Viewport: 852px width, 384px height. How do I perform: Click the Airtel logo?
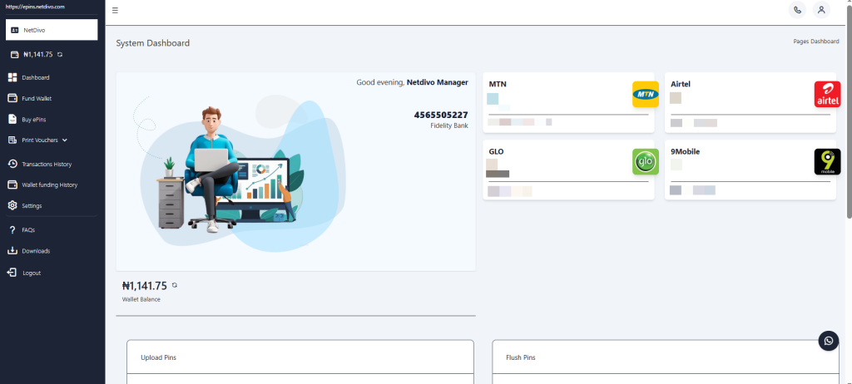coord(828,95)
